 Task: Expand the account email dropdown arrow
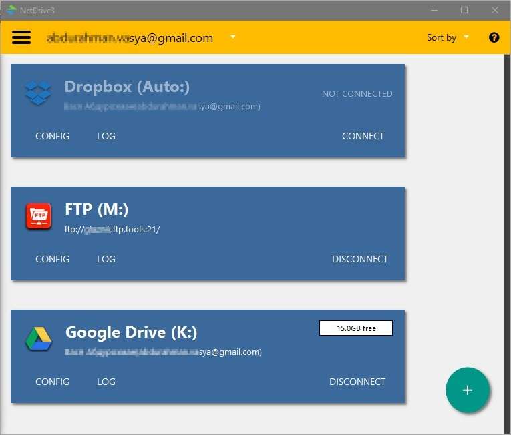click(232, 37)
